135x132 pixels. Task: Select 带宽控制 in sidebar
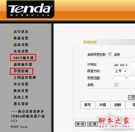tap(21, 71)
